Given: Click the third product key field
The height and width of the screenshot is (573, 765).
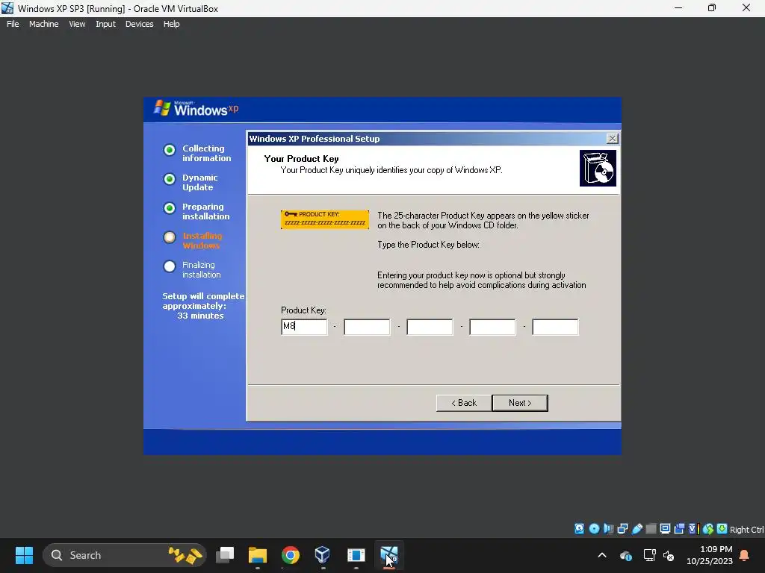Looking at the screenshot, I should 430,327.
